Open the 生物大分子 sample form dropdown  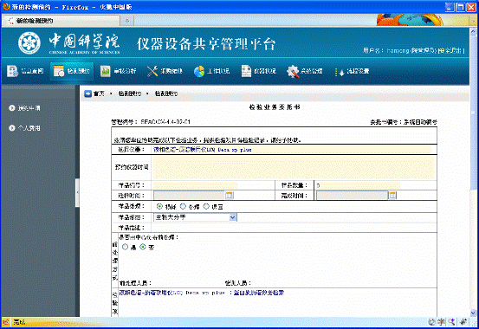[x=195, y=217]
